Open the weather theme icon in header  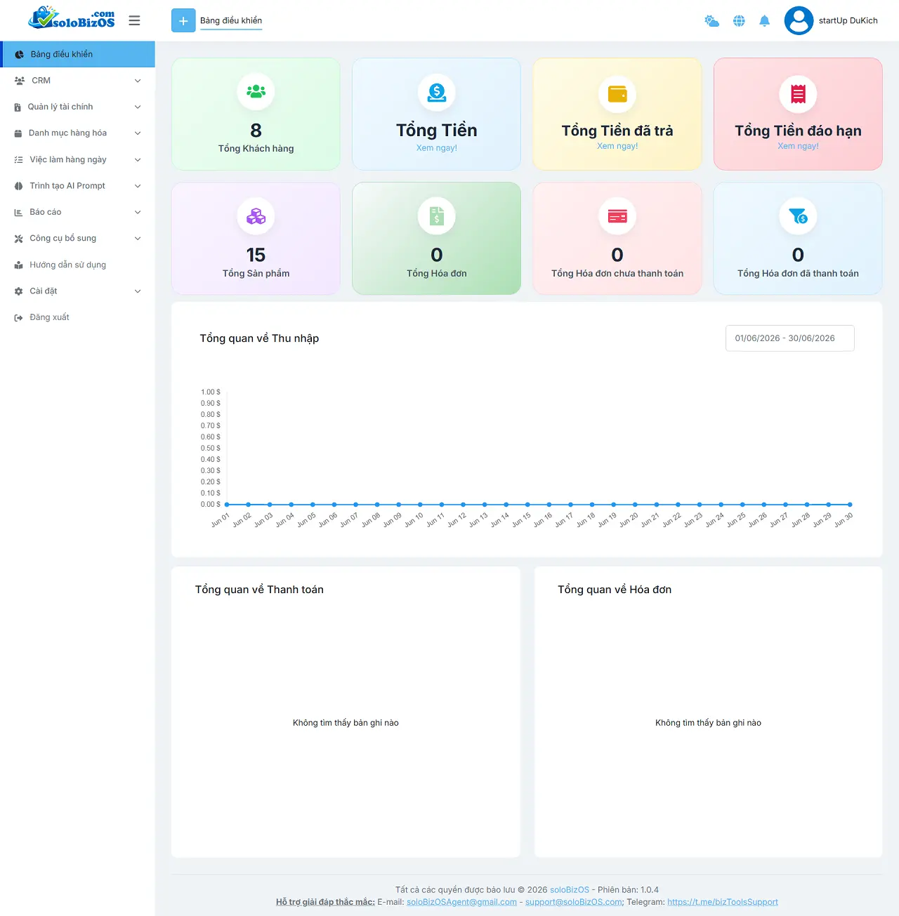tap(711, 21)
